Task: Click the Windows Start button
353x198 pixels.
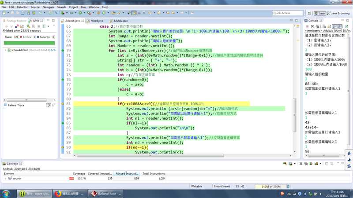Action: (6, 194)
